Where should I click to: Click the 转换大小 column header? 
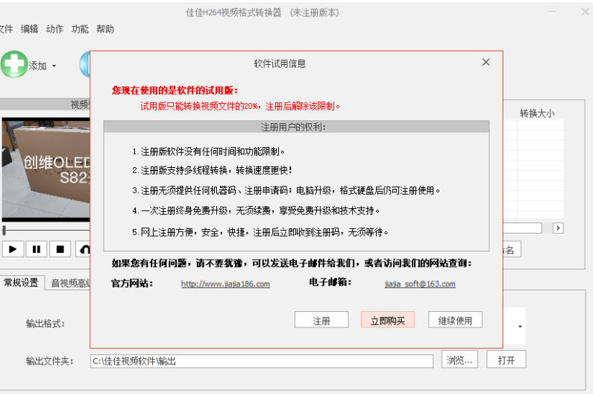tap(537, 113)
